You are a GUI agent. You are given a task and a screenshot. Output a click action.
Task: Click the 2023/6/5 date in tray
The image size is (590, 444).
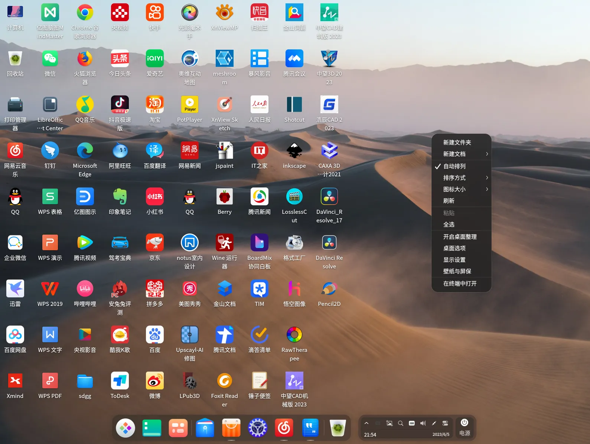tap(441, 434)
